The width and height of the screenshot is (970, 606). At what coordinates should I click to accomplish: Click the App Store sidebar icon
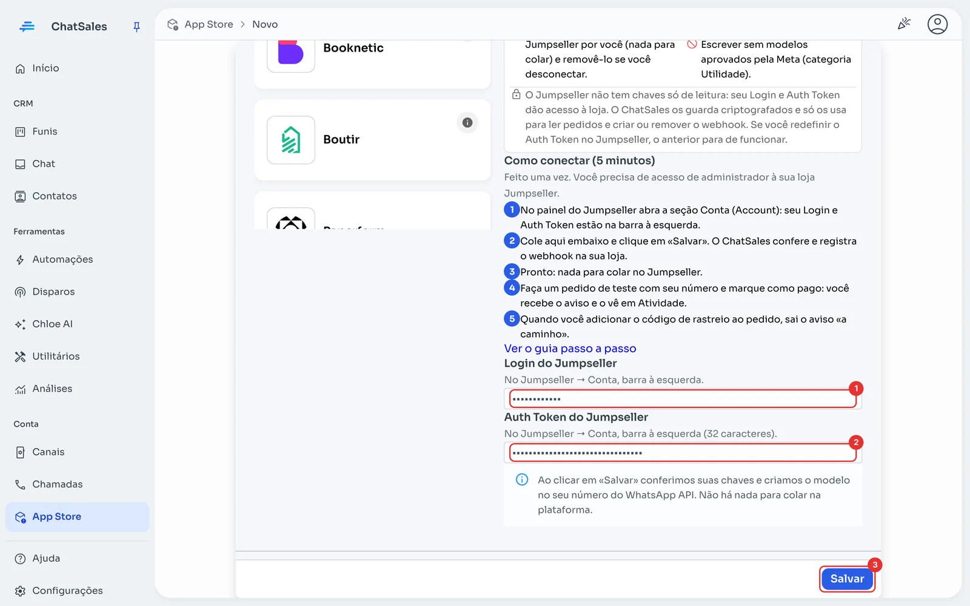[20, 517]
